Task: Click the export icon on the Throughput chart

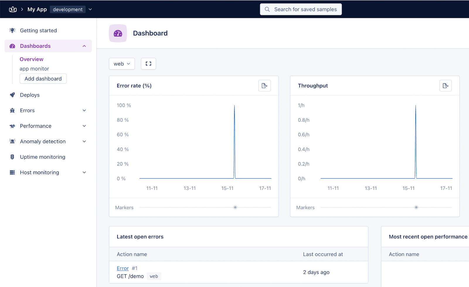Action: pos(446,86)
